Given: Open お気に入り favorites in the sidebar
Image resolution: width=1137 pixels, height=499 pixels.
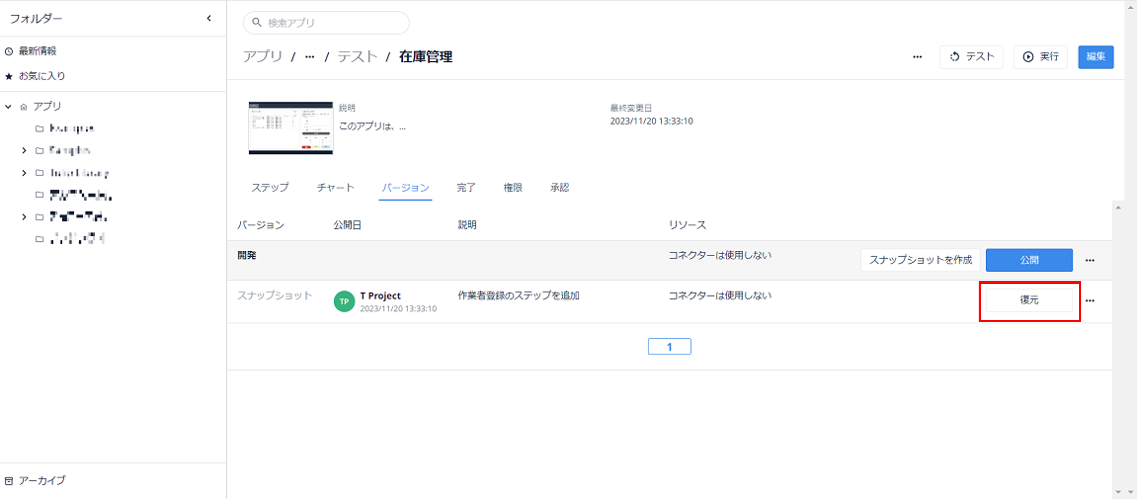Looking at the screenshot, I should 35,76.
